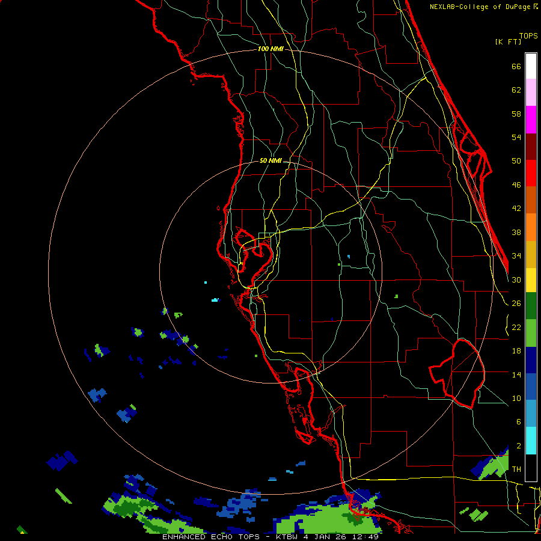Click legend value 38
Viewport: 541px width, 541px height.
pyautogui.click(x=516, y=233)
